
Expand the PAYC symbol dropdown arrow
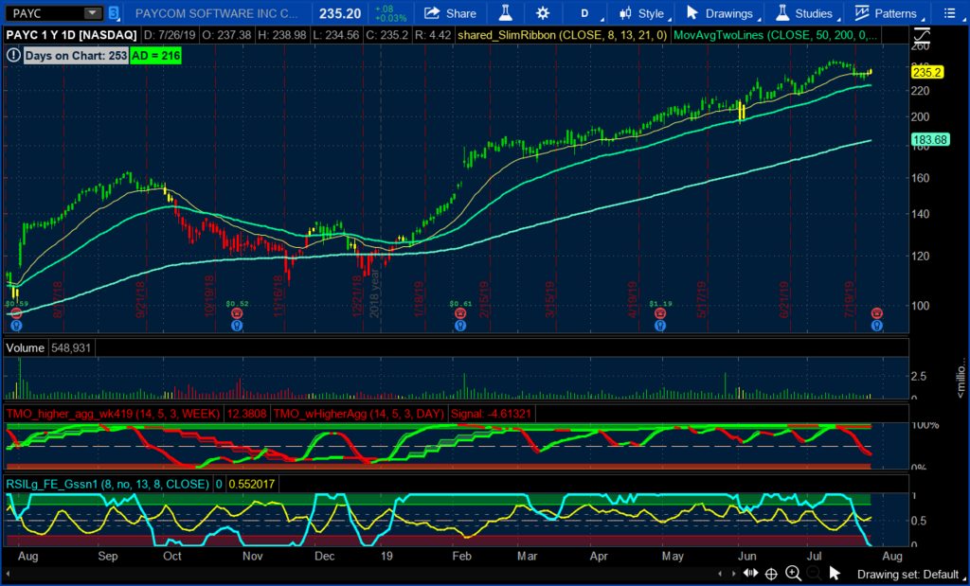click(92, 13)
